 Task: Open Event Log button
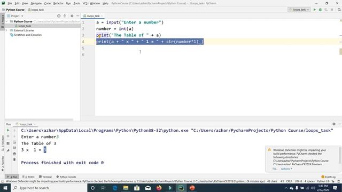329,177
